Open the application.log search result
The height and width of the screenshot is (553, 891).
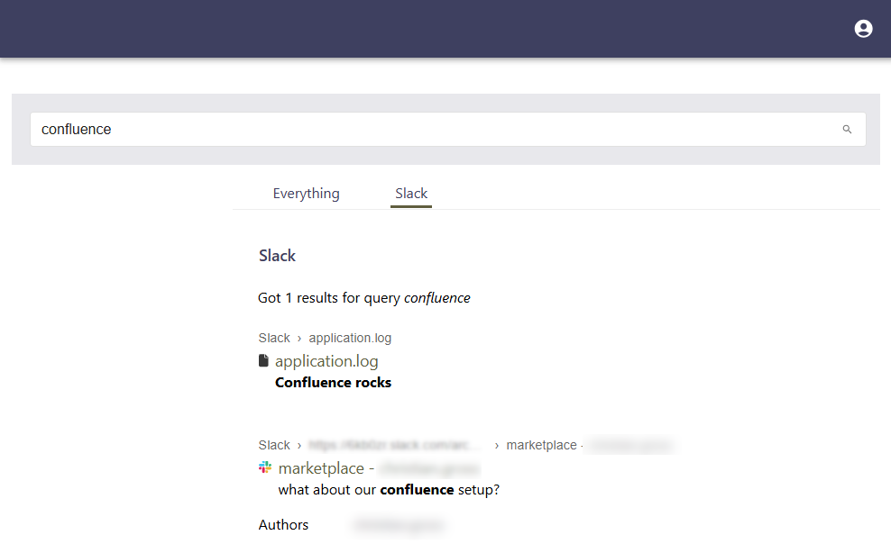[326, 360]
